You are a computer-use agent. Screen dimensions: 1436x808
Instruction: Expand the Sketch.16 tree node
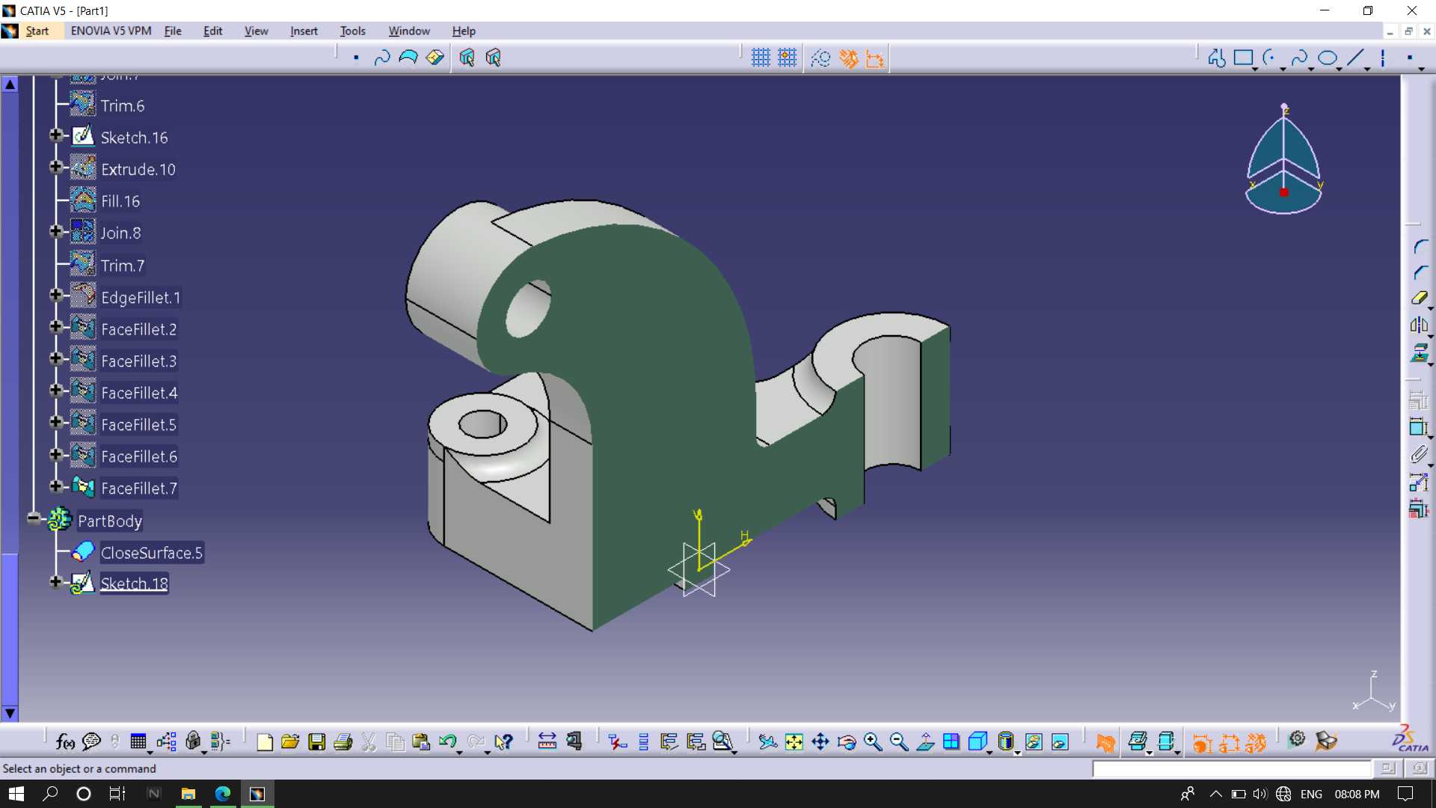coord(55,135)
